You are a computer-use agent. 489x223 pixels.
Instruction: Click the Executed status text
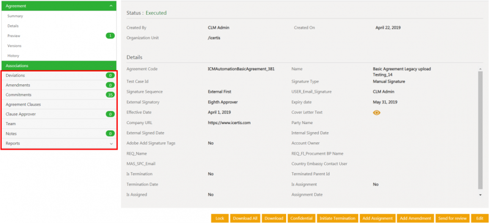point(156,13)
